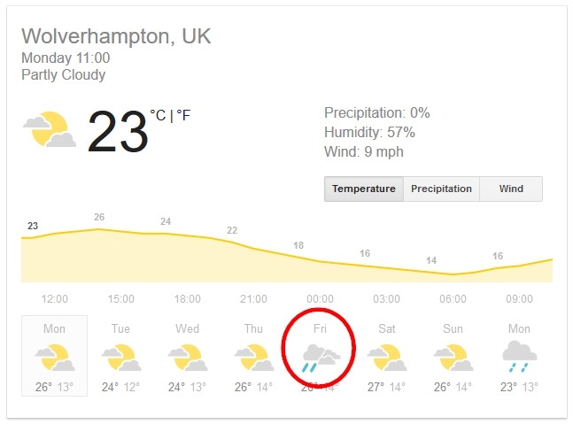Select the first Monday forecast icon

point(55,358)
